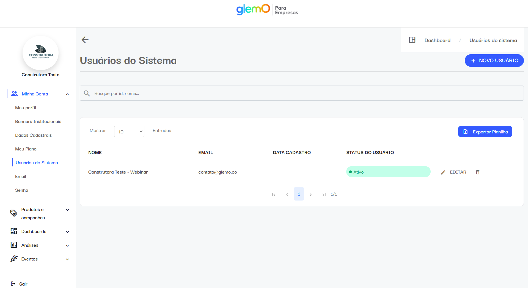Click the back arrow icon

tap(85, 40)
